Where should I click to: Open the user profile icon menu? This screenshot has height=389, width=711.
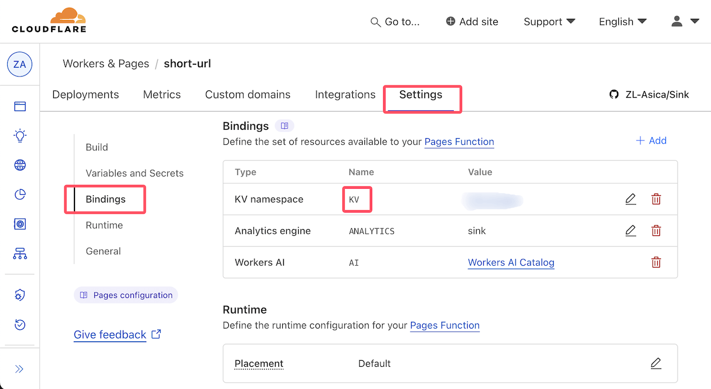(x=685, y=21)
